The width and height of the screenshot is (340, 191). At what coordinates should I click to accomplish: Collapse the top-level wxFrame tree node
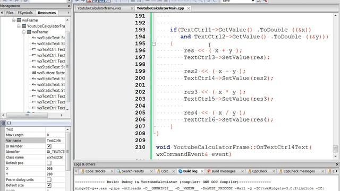coord(13,20)
